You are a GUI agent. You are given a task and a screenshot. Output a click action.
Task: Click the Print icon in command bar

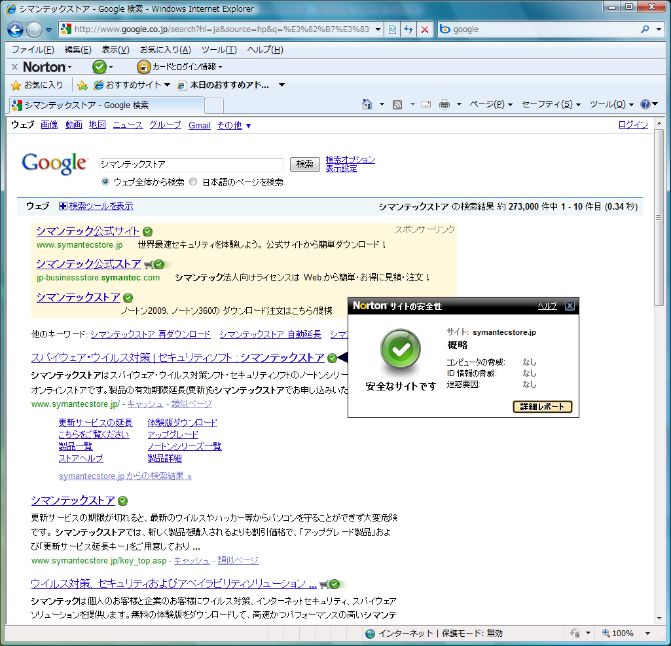(x=444, y=104)
